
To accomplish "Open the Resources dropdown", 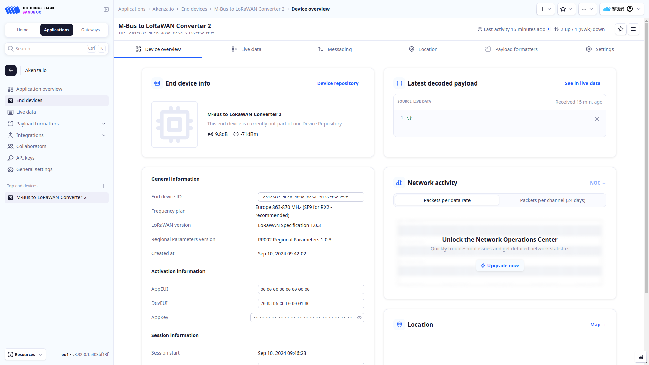I will pos(25,355).
